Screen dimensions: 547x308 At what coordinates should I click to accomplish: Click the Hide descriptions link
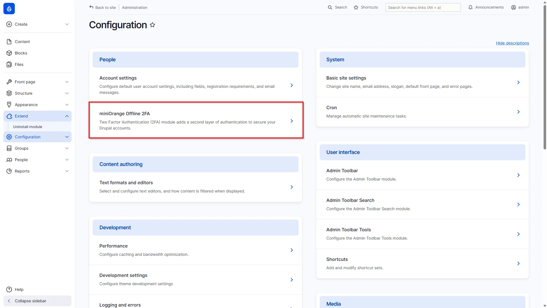[512, 43]
